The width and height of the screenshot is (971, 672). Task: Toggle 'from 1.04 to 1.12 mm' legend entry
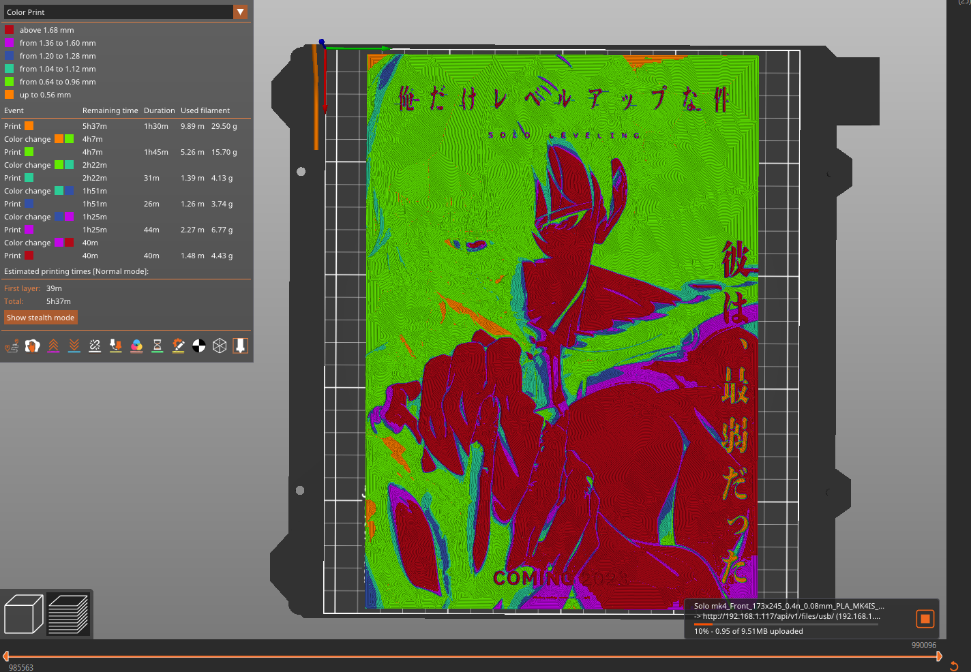pyautogui.click(x=50, y=69)
